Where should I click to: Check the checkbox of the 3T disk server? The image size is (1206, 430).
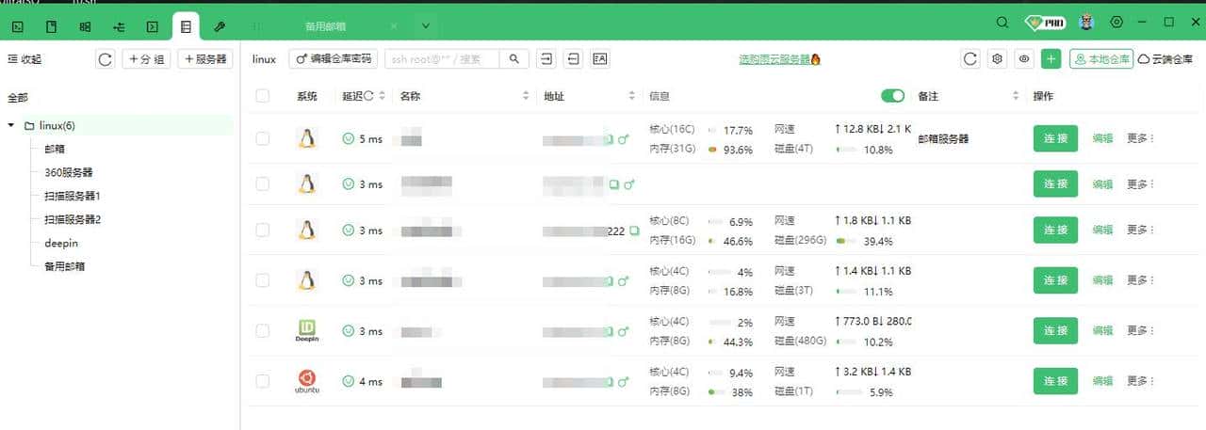(263, 280)
